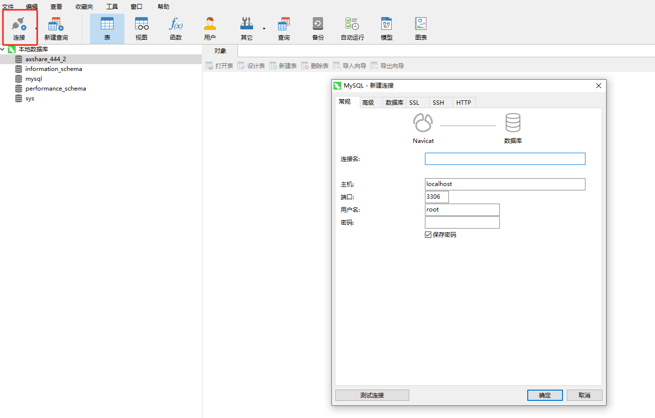
Task: Open the Tools (工具) menu
Action: (x=112, y=7)
